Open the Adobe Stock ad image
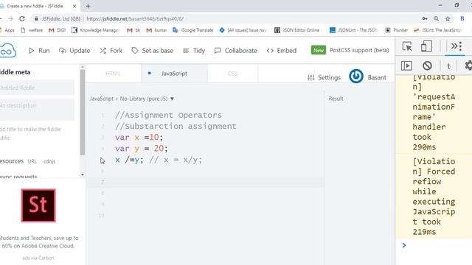The image size is (472, 265). pyautogui.click(x=38, y=205)
